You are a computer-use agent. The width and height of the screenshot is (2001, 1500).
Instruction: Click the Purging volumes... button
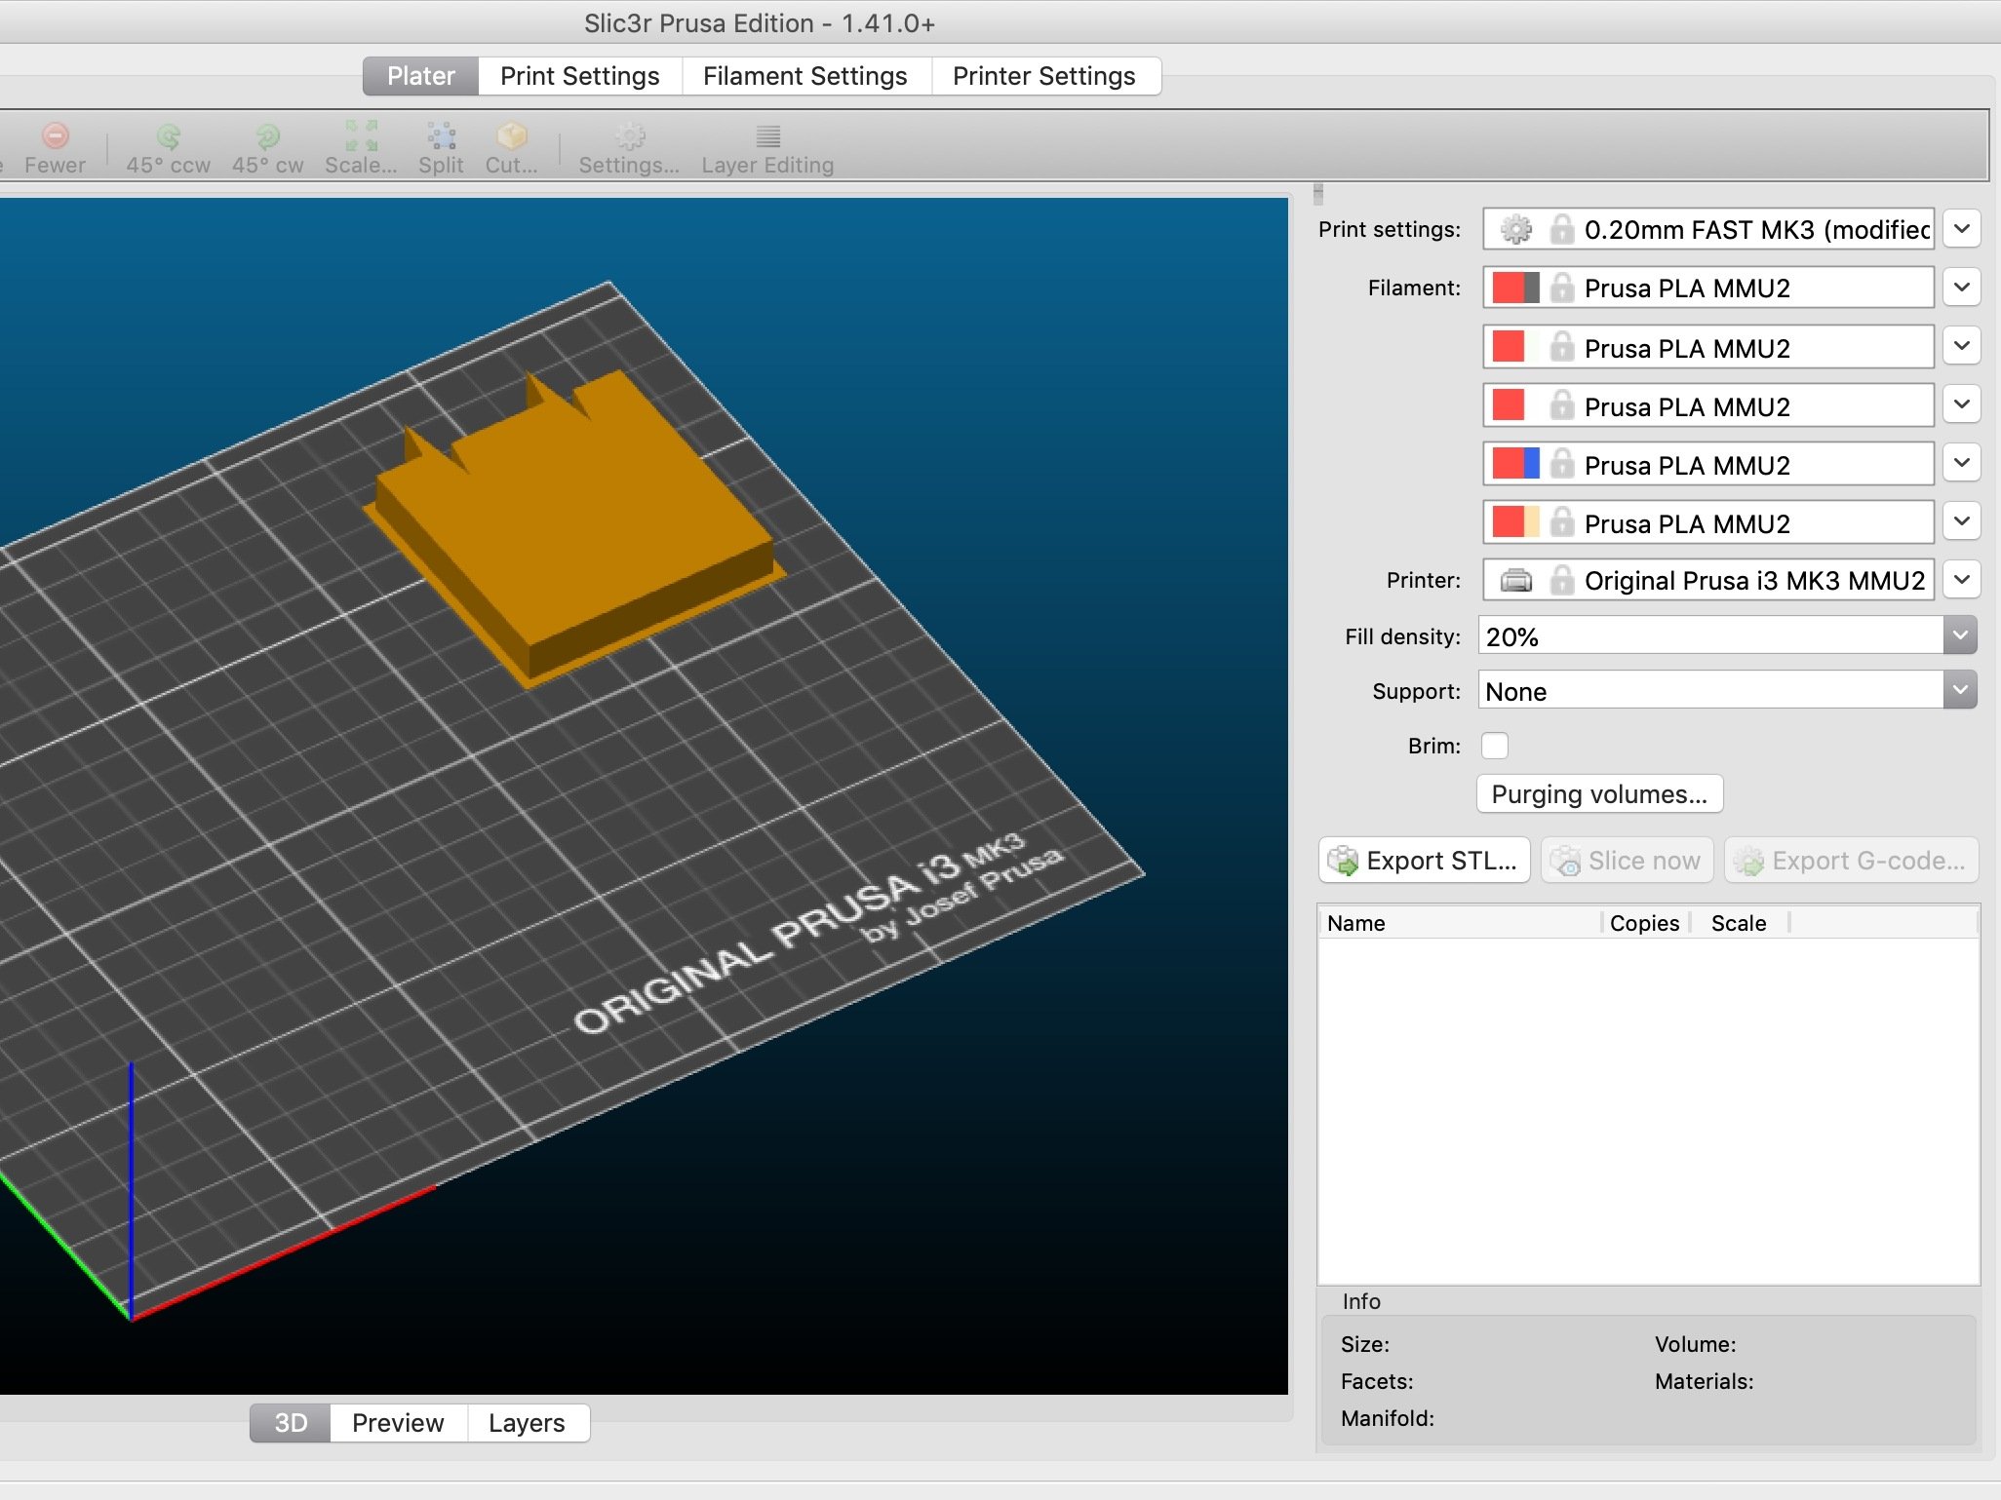[1599, 794]
